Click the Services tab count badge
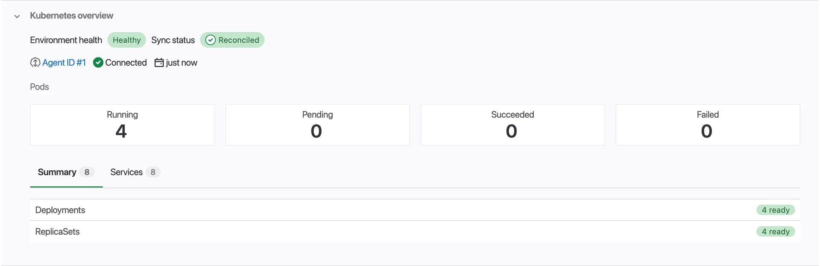 point(153,172)
